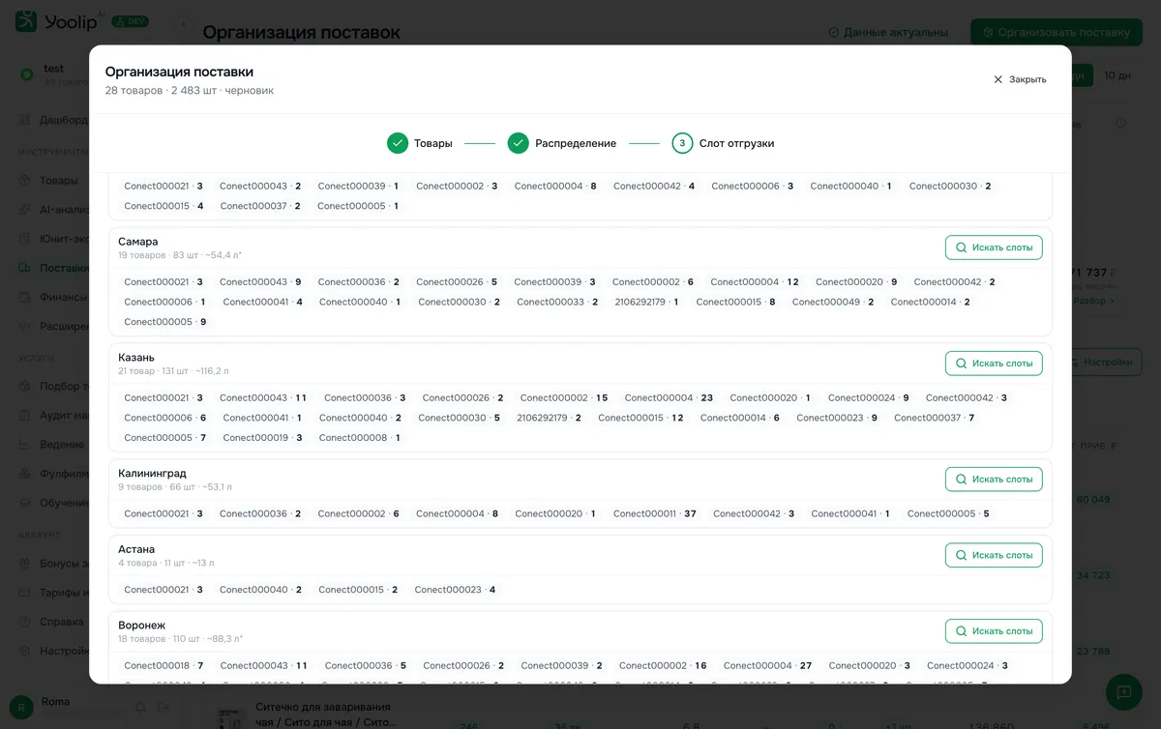Open AI-анализ in the background sidebar
The height and width of the screenshot is (729, 1161).
pyautogui.click(x=54, y=210)
